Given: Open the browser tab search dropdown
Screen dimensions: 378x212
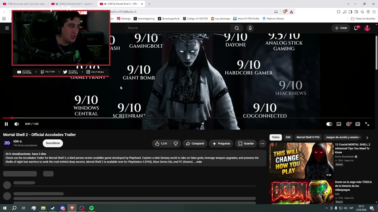Looking at the screenshot, I should pyautogui.click(x=348, y=4).
